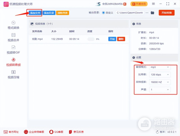Click the 官方网址 website icon
The image size is (180, 136).
pos(5,132)
